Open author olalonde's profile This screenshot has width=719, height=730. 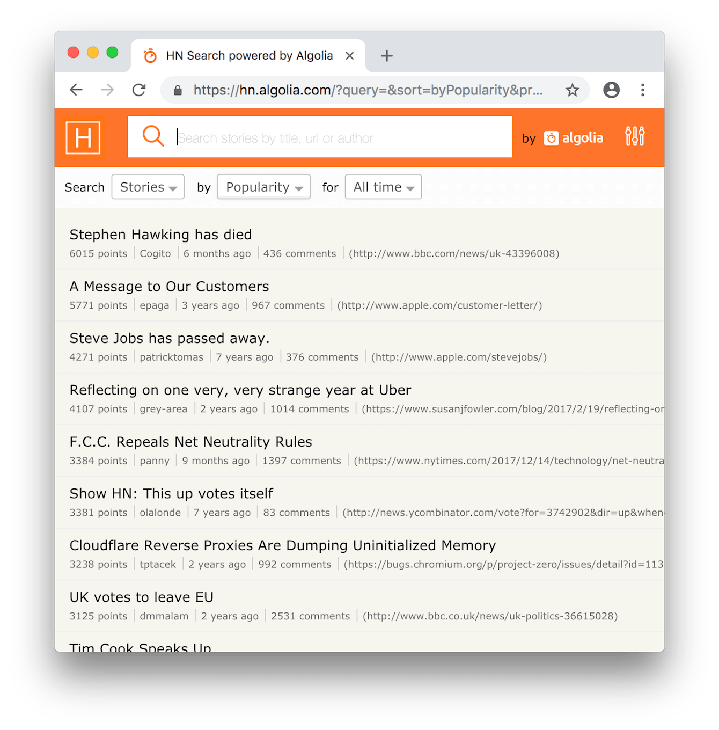(160, 513)
